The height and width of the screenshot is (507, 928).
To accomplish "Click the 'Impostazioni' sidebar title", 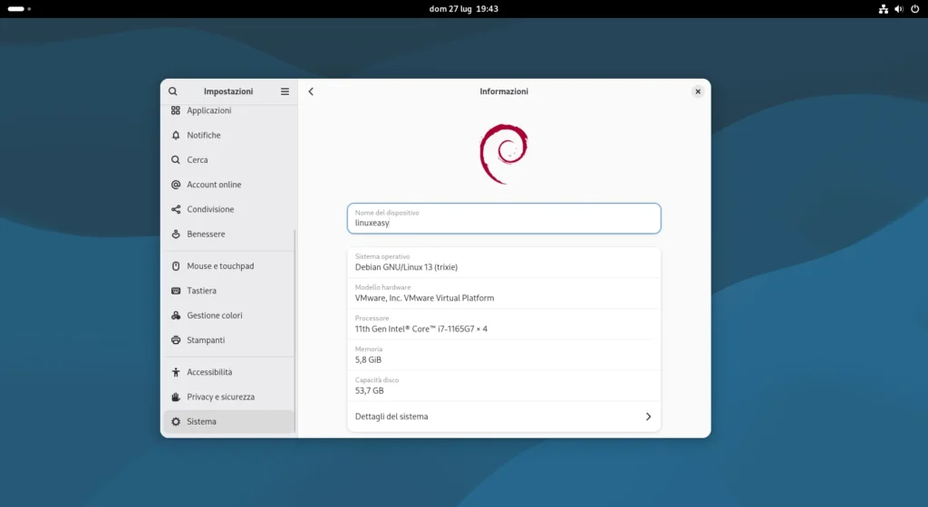I will coord(228,91).
